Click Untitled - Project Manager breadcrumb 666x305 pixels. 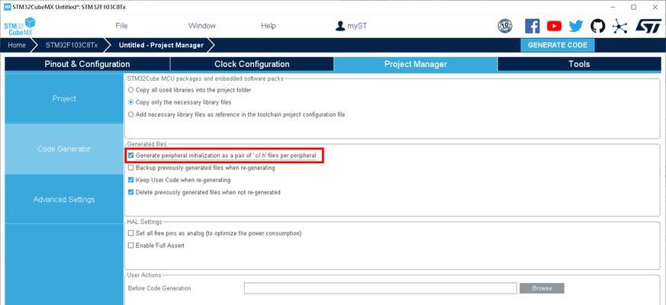(161, 45)
